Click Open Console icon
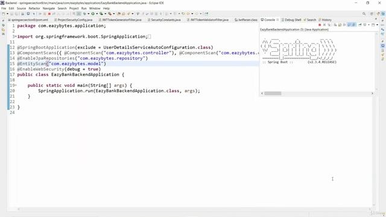Viewport: 386px width, 217px height. [373, 25]
